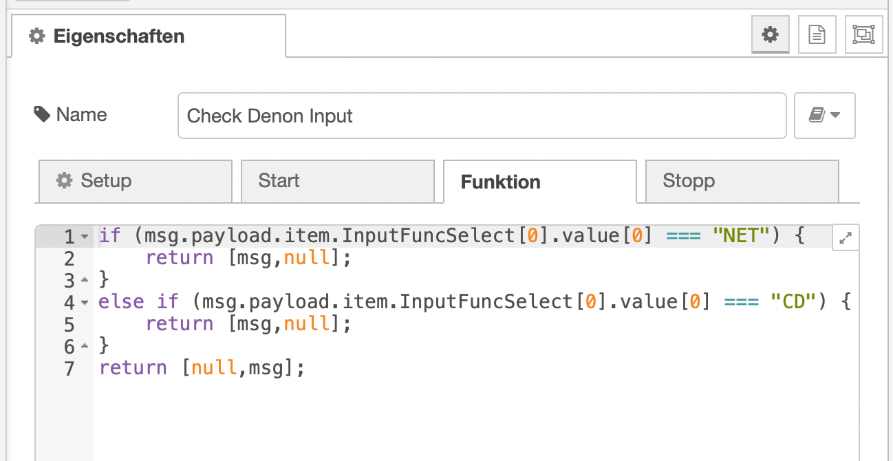
Task: Expand code editor to full view
Action: (x=846, y=238)
